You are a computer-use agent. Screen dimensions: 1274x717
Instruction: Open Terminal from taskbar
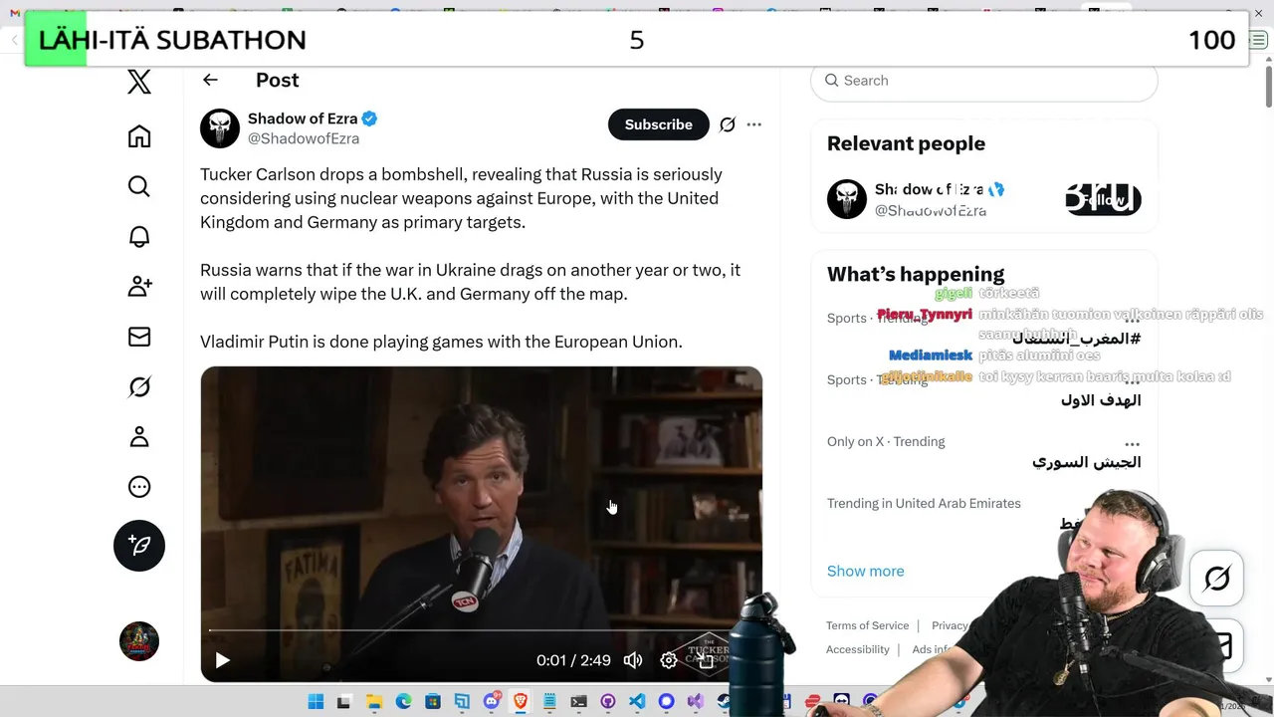pos(579,702)
